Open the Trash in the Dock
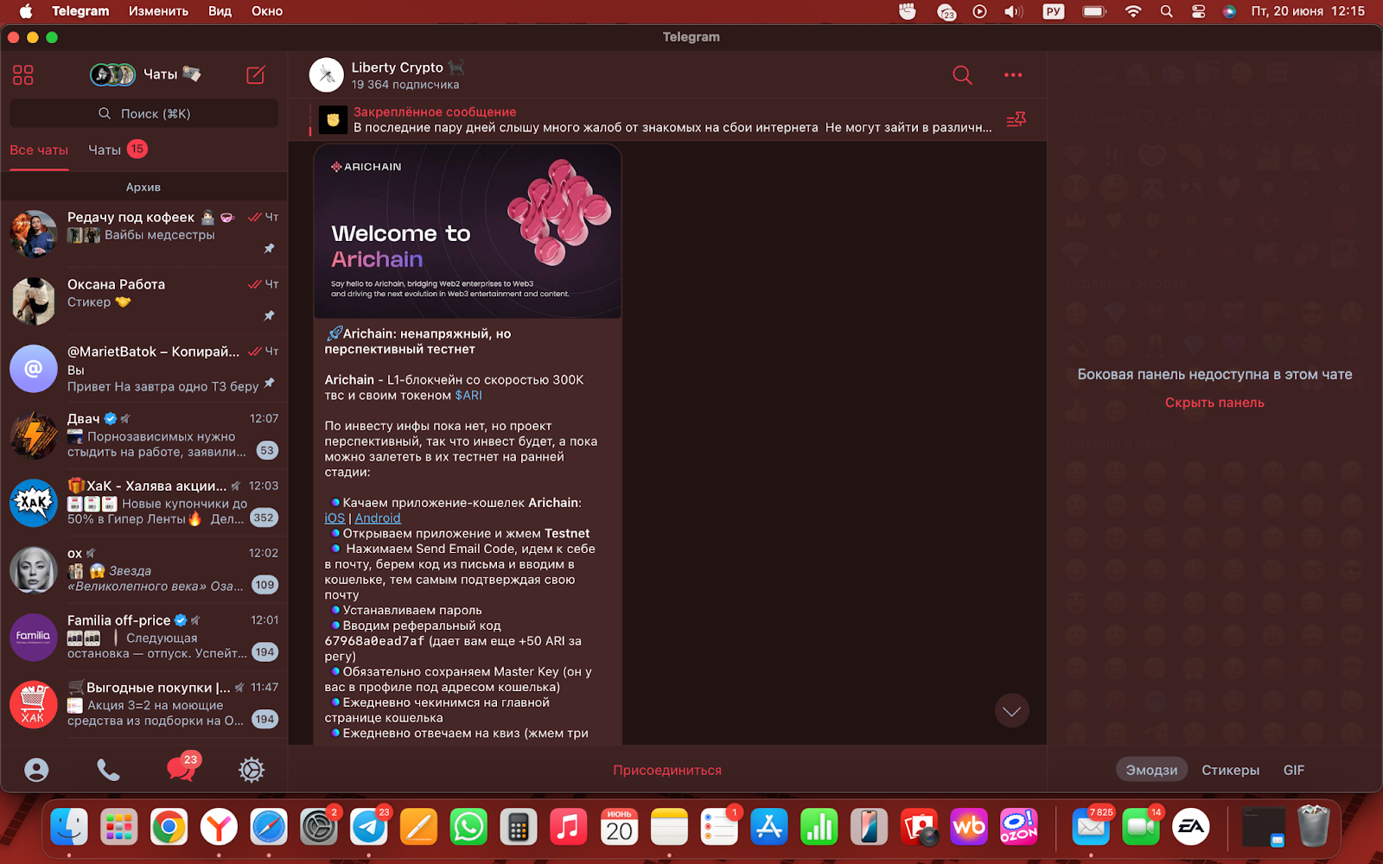This screenshot has width=1383, height=864. click(1313, 828)
